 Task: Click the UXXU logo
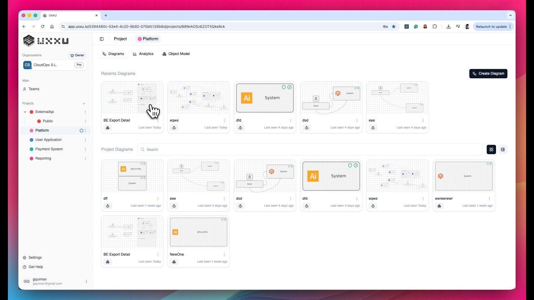46,40
